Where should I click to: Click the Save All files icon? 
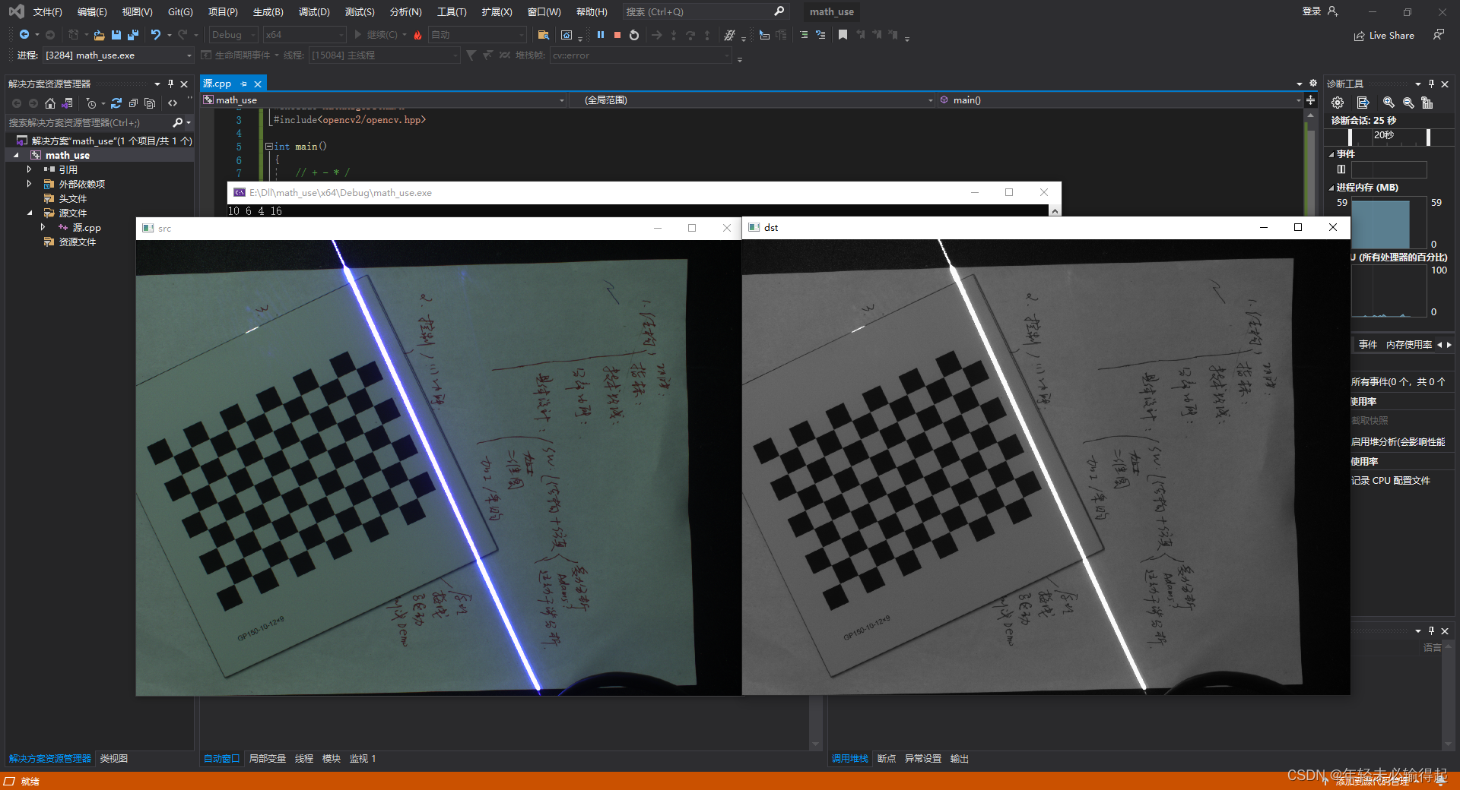(x=132, y=34)
